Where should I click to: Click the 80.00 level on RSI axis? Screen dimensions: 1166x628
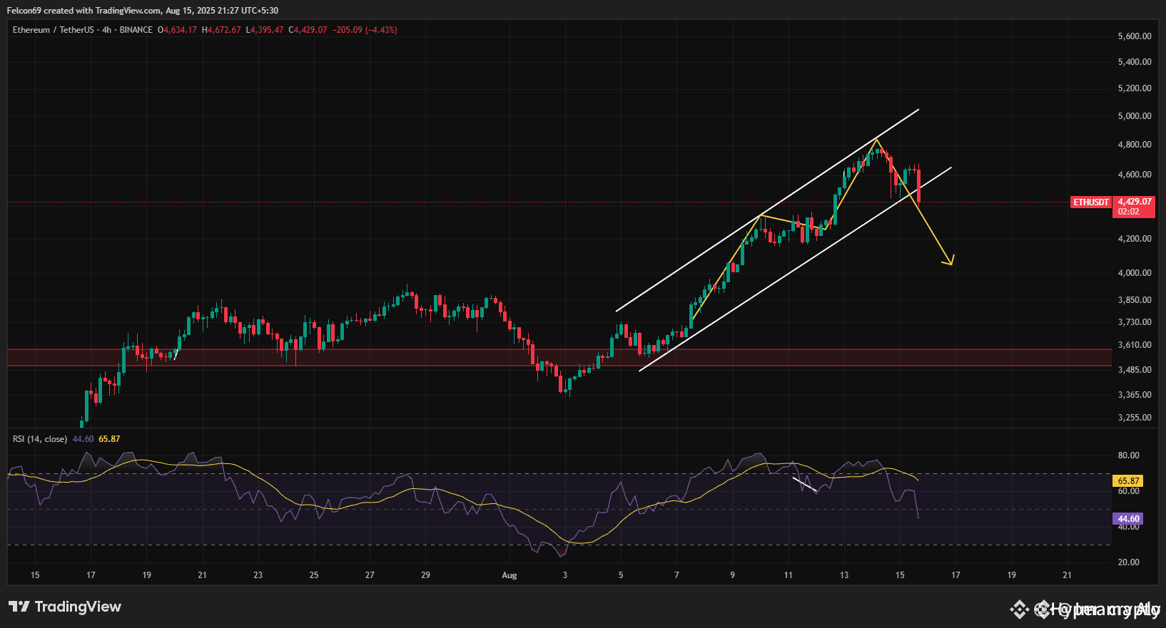(x=1128, y=455)
